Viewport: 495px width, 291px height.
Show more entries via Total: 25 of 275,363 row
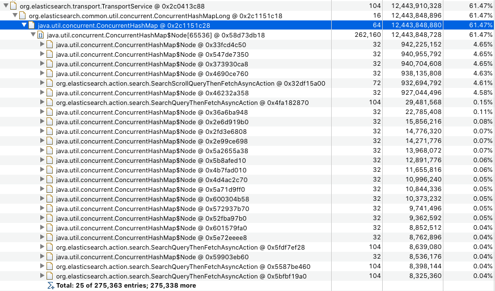click(x=126, y=286)
